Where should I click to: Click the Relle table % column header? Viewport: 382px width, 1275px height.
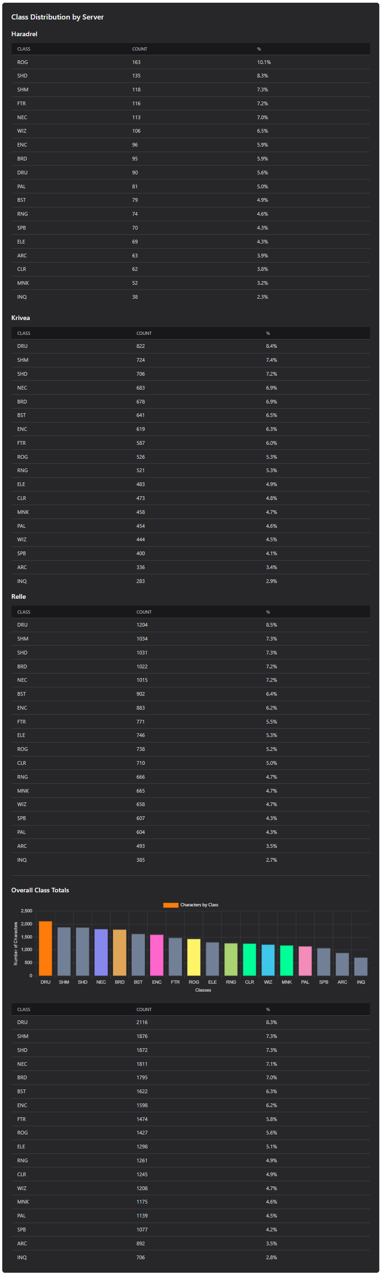pos(268,612)
